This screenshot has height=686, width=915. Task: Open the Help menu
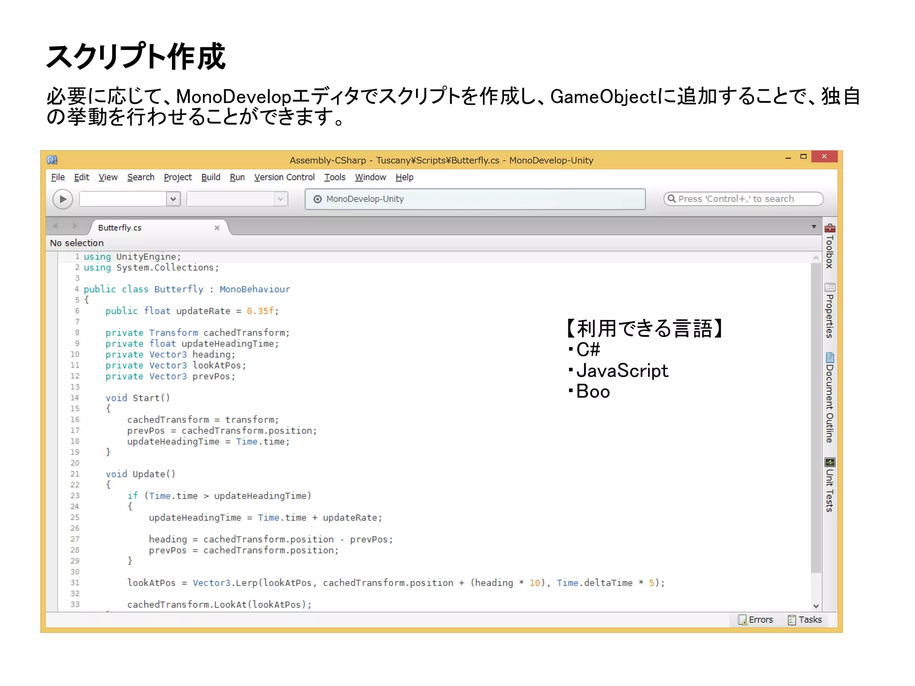(x=404, y=177)
